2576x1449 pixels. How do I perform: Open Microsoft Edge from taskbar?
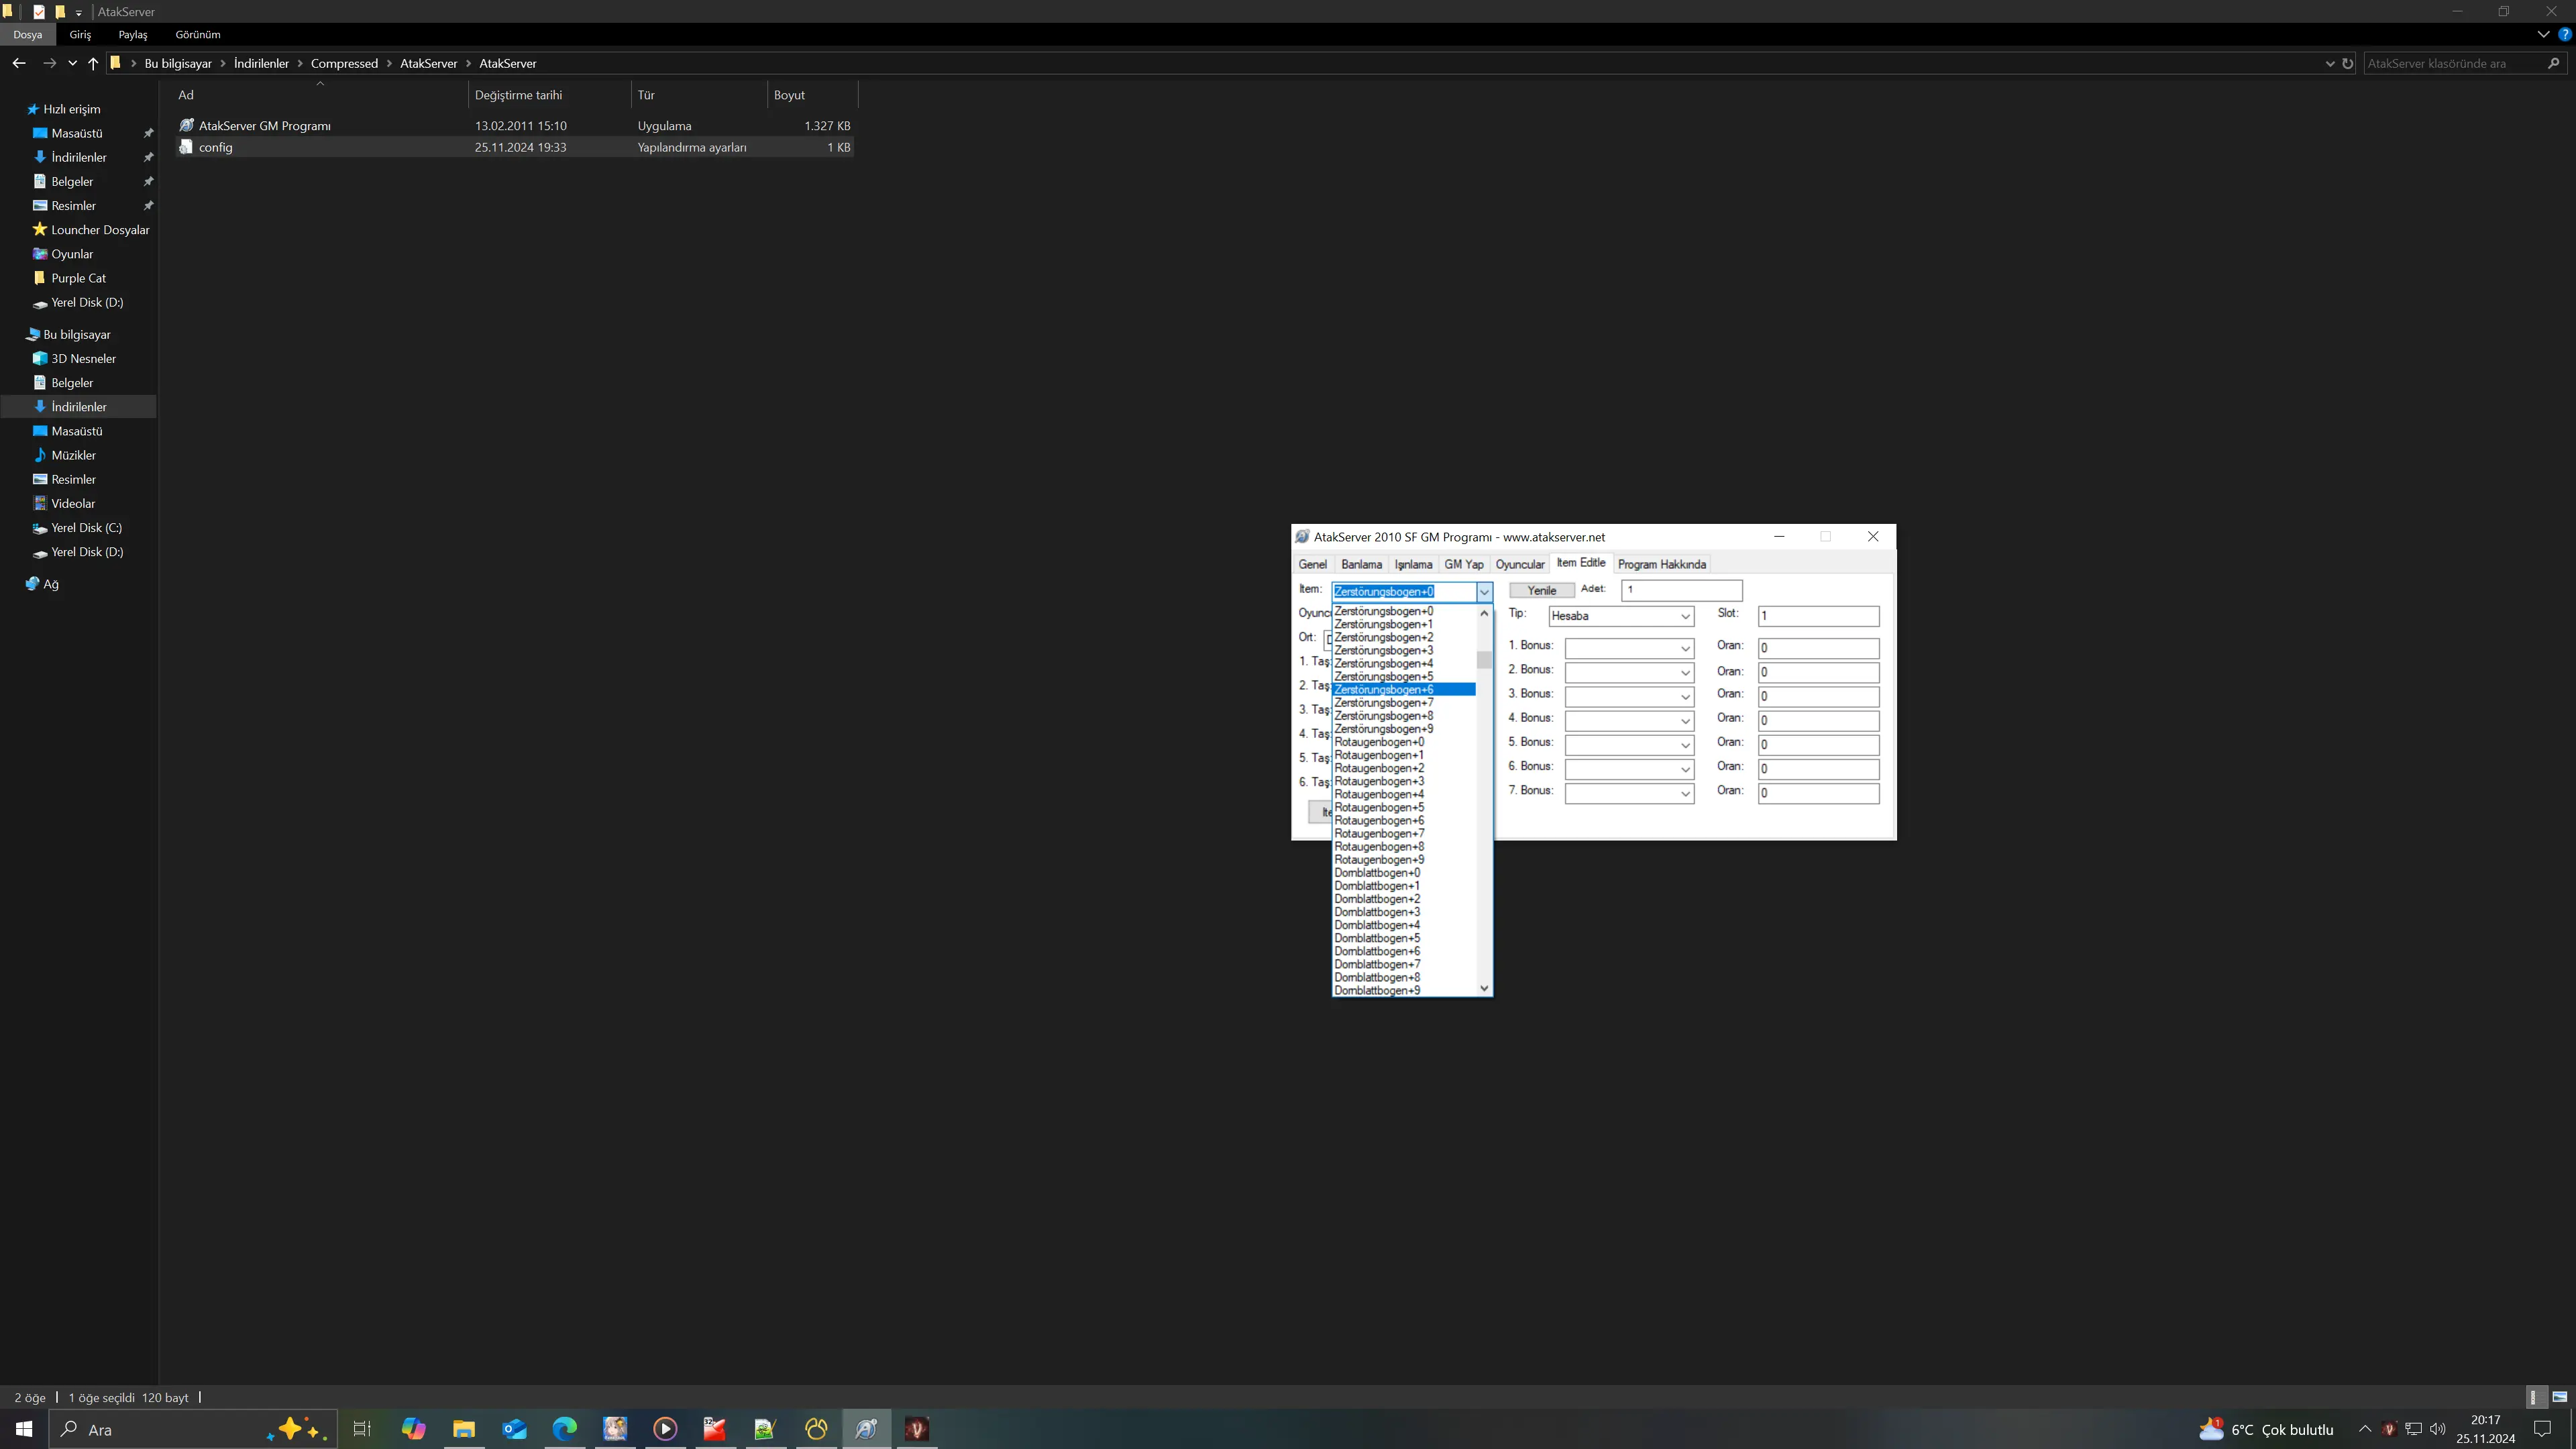point(564,1428)
